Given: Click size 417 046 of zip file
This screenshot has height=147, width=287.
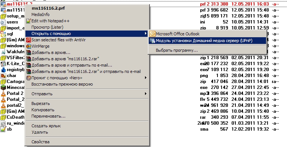Looking at the screenshot, I should [x=219, y=82].
